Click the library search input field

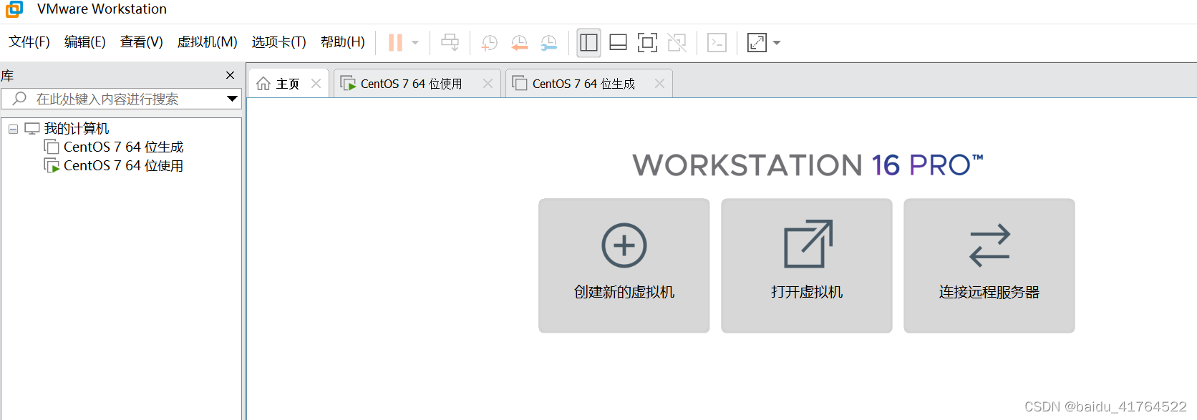point(121,99)
